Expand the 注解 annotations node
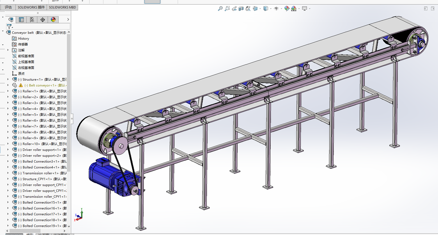The image size is (438, 235). (x=8, y=50)
